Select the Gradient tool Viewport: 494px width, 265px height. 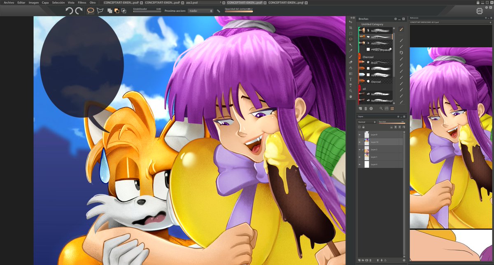[351, 74]
